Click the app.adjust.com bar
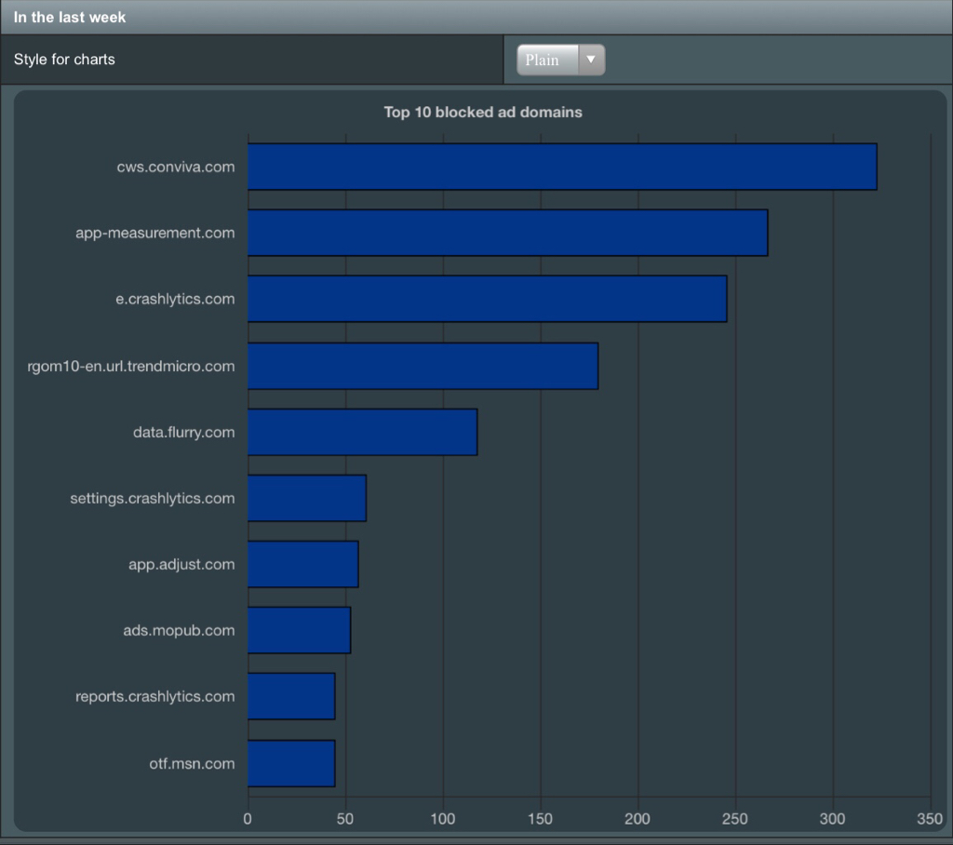Screen dimensions: 953x845 (302, 564)
